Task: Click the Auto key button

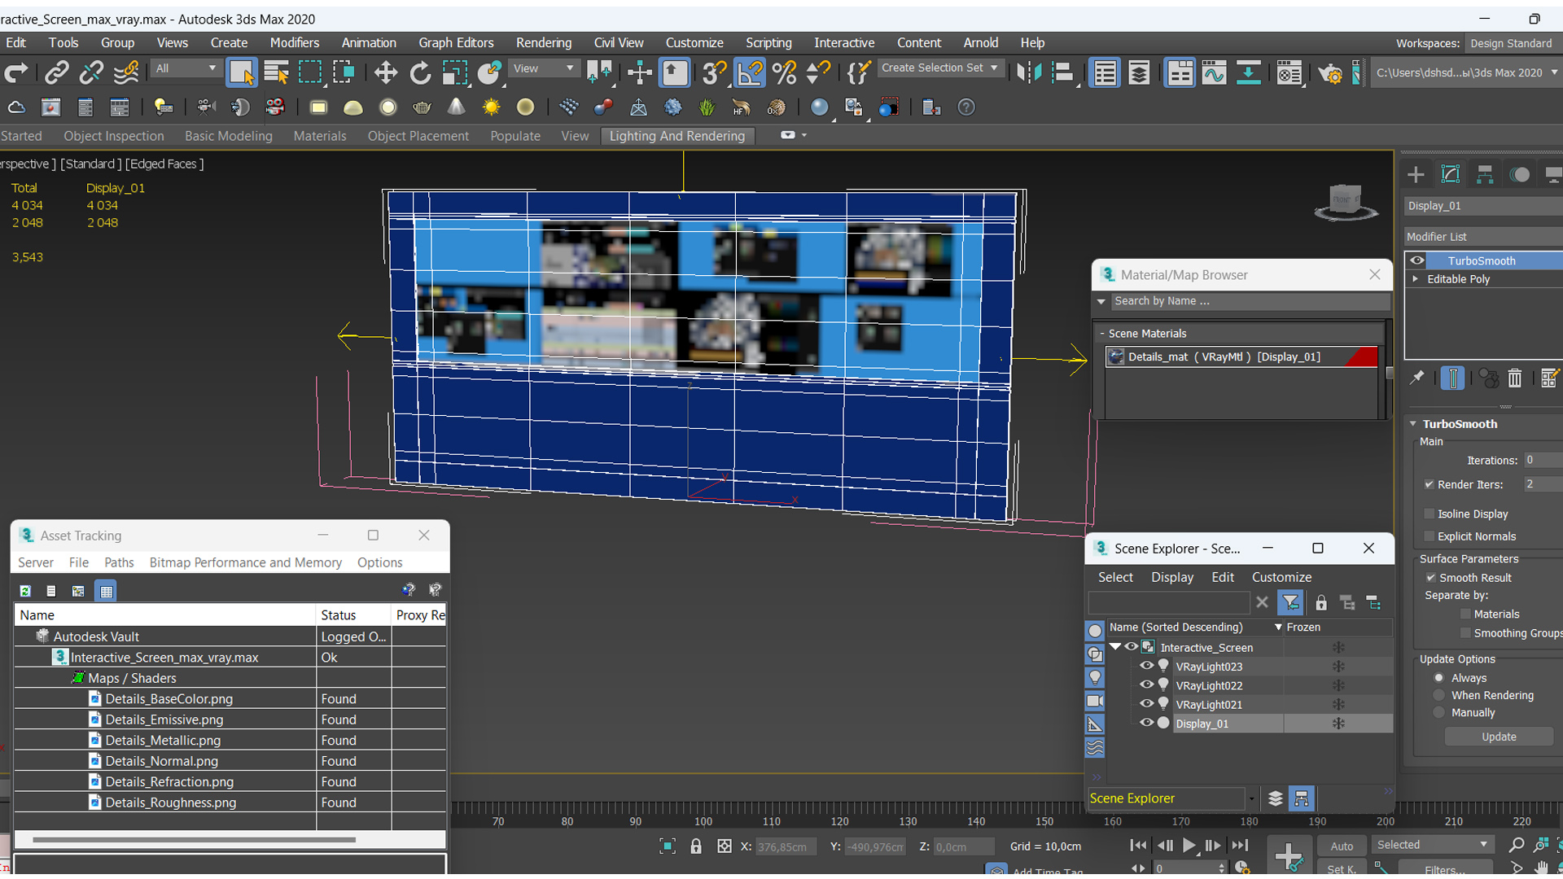Action: point(1342,846)
